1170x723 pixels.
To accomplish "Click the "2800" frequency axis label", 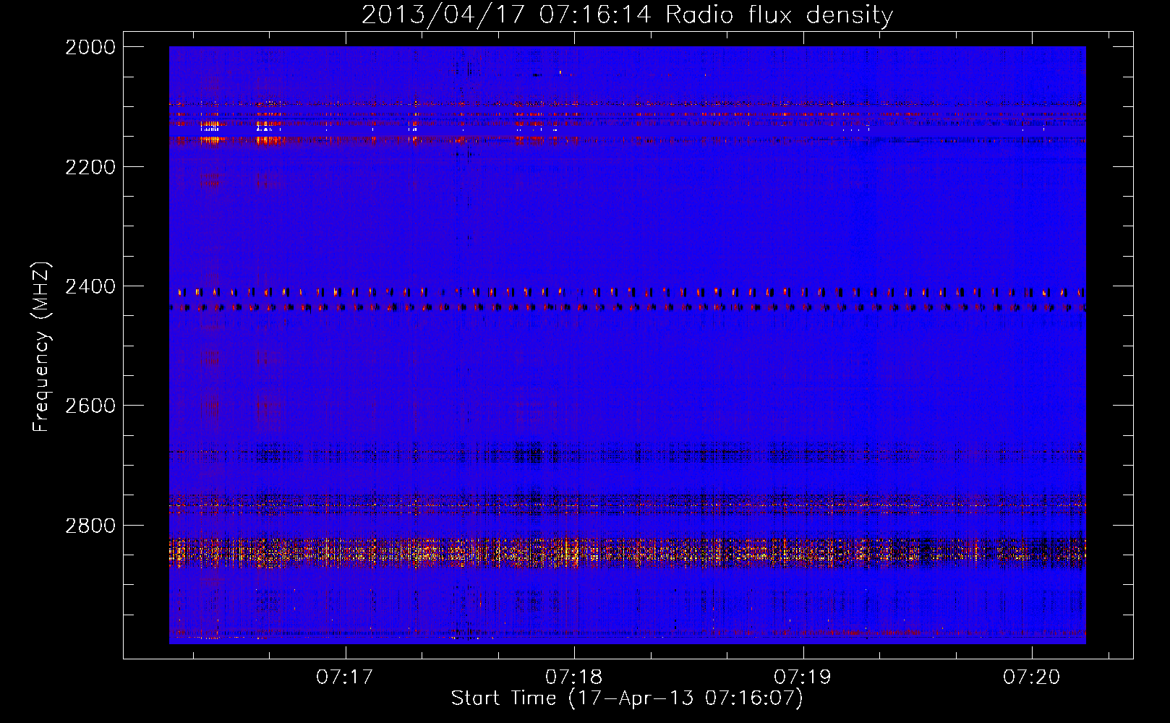I will coord(90,526).
